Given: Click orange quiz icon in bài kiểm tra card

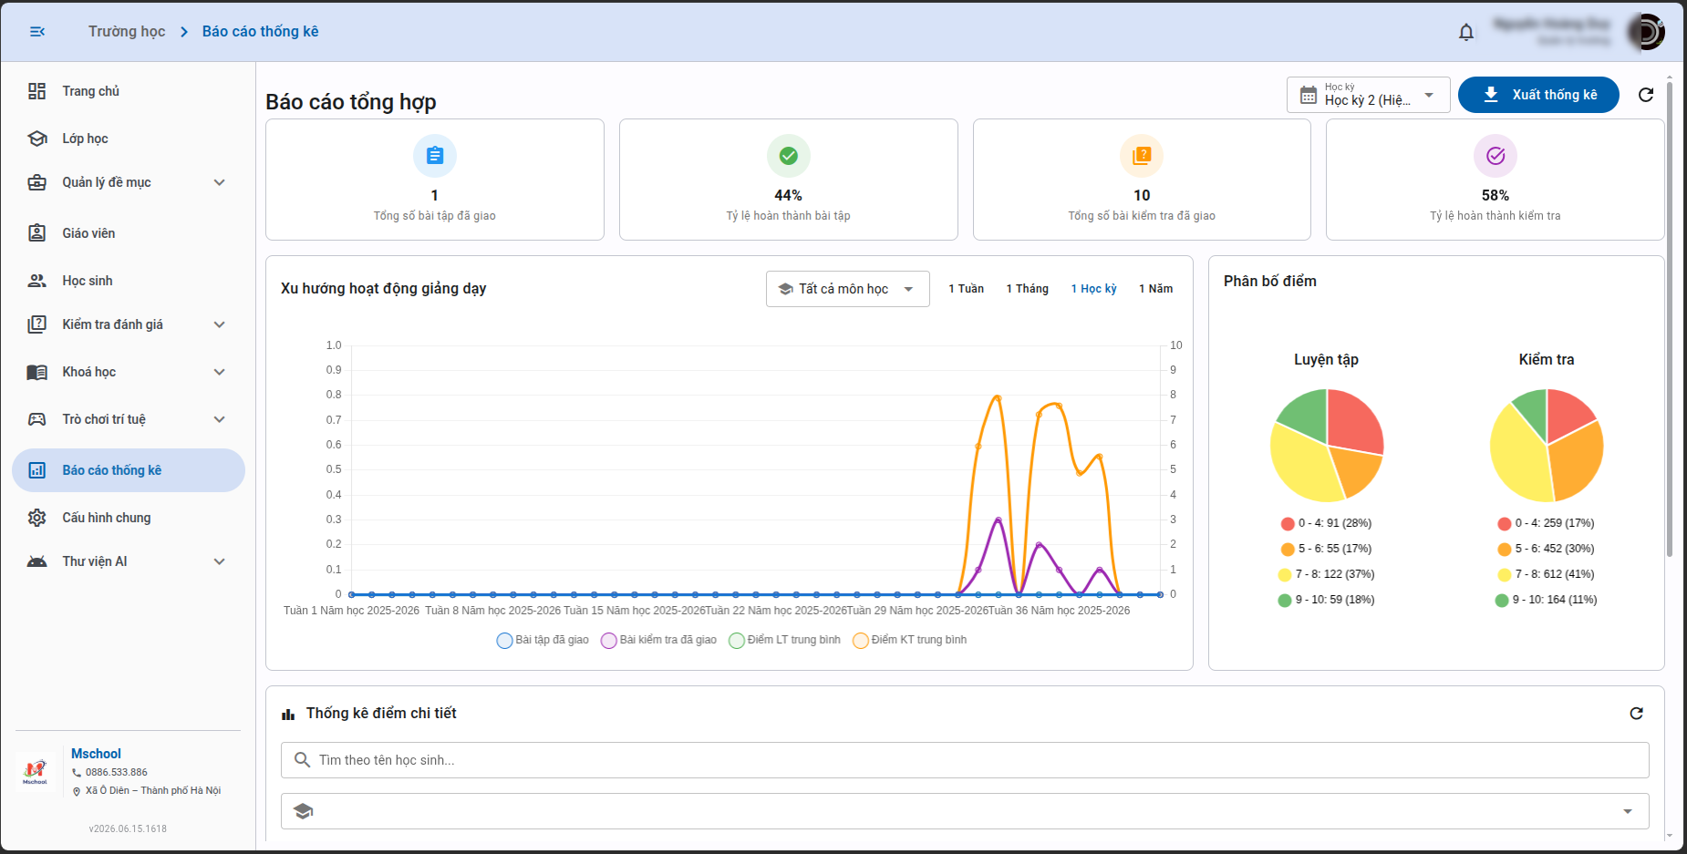Looking at the screenshot, I should 1142,156.
